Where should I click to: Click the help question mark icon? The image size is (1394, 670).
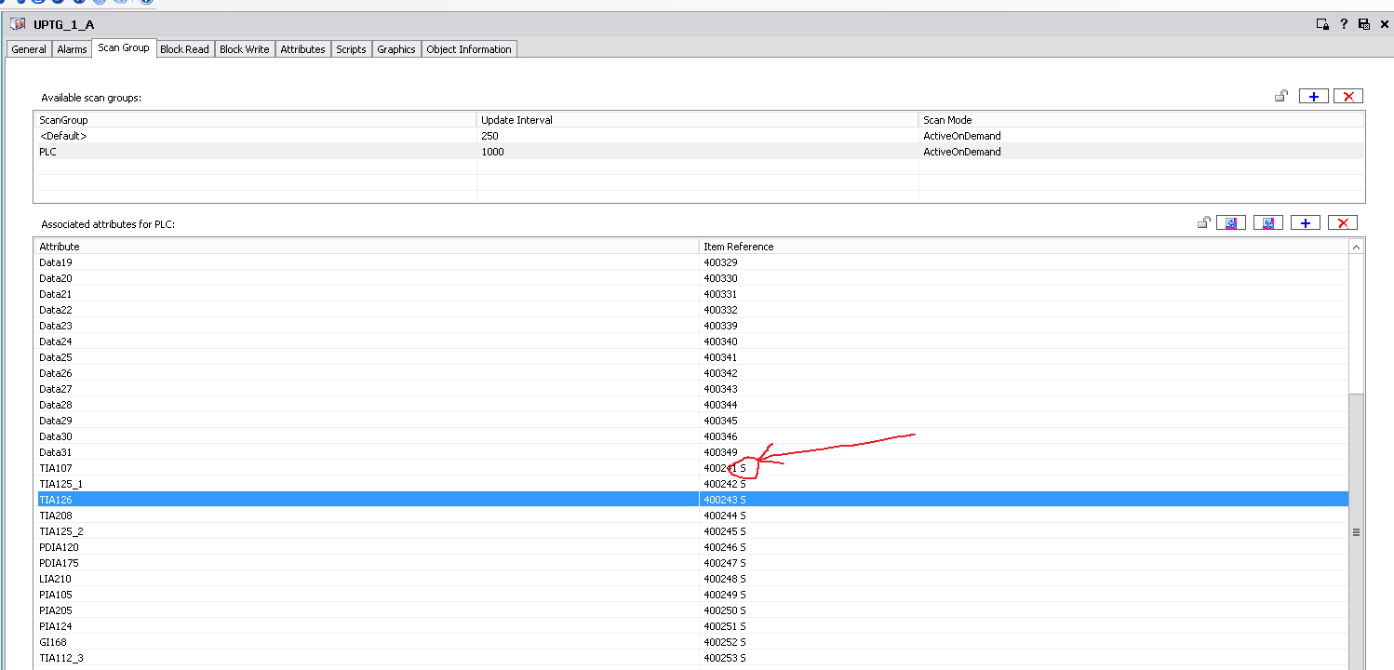[1343, 24]
